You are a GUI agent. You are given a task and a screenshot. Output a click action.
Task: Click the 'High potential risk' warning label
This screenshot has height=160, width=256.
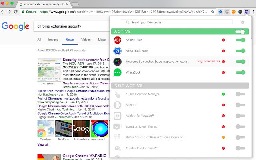pyautogui.click(x=209, y=61)
